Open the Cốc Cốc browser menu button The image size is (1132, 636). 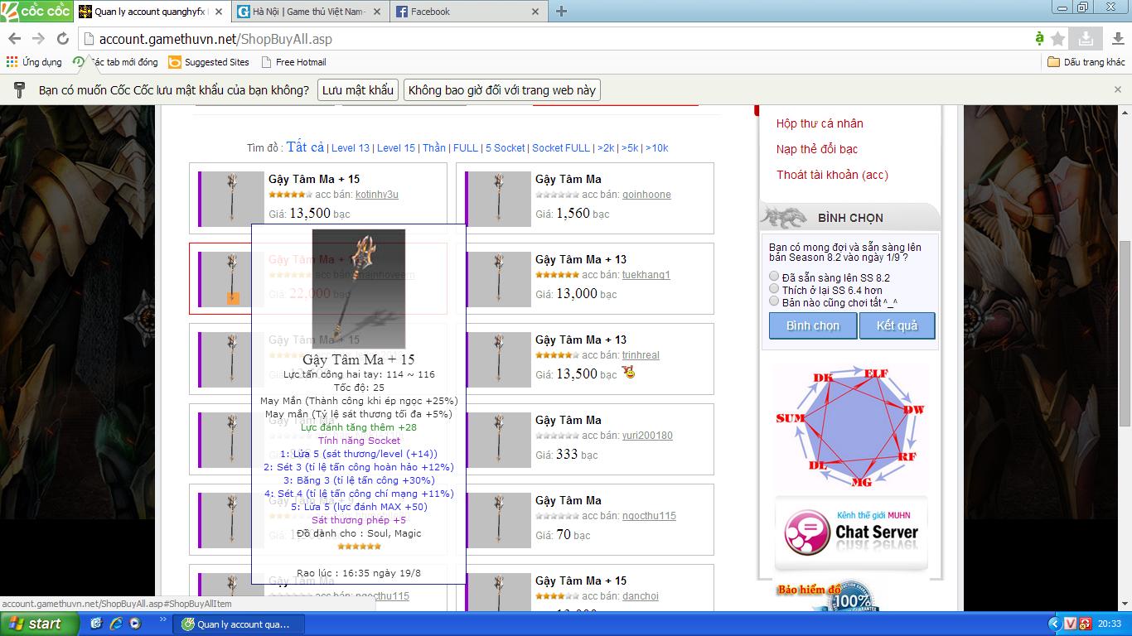(x=36, y=11)
